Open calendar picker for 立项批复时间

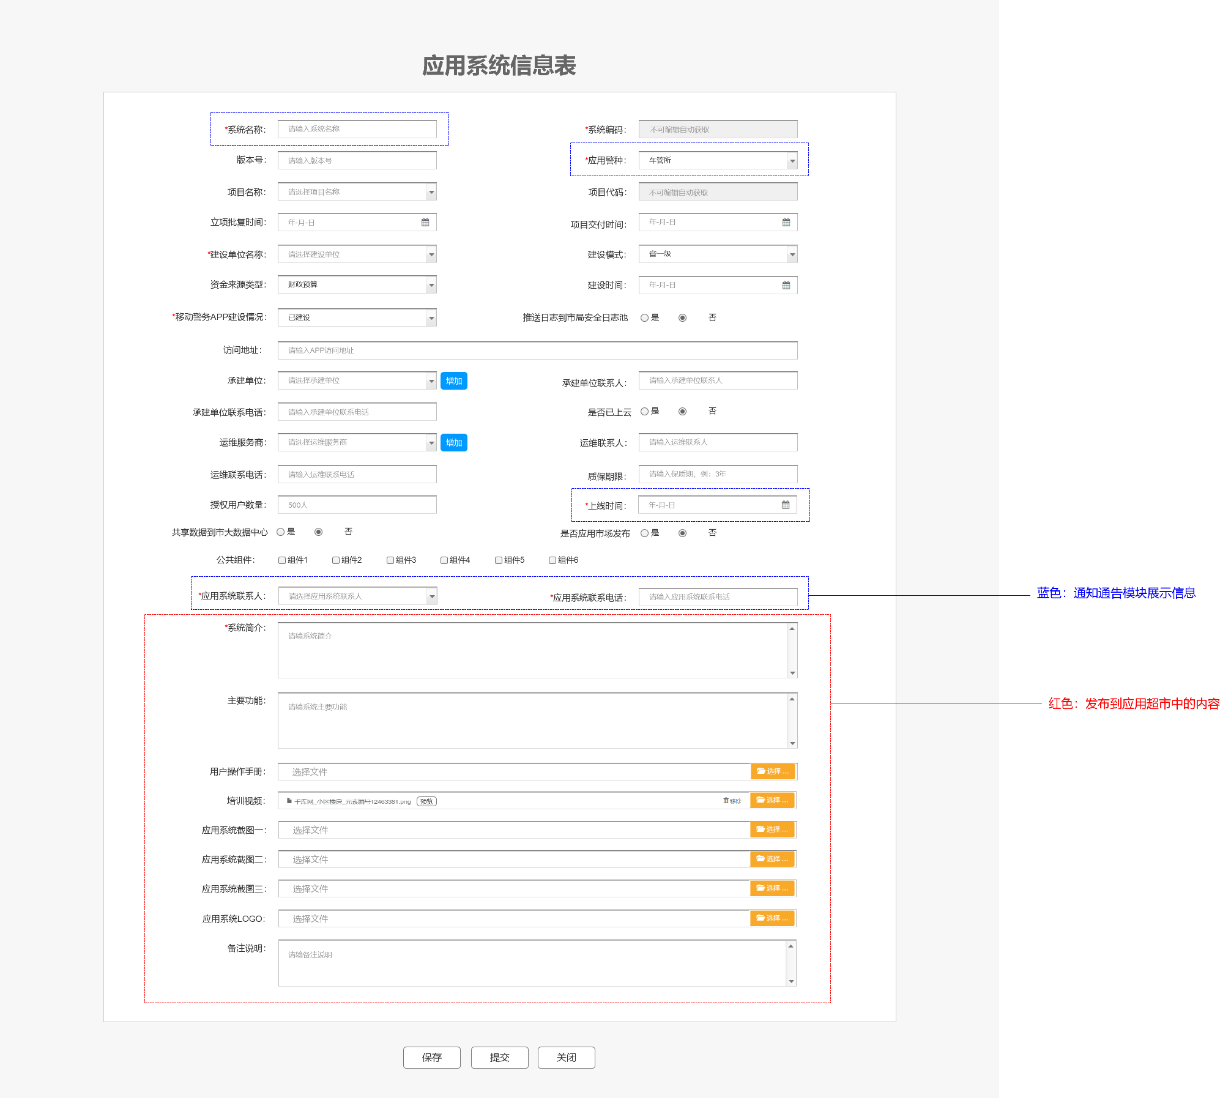click(425, 222)
